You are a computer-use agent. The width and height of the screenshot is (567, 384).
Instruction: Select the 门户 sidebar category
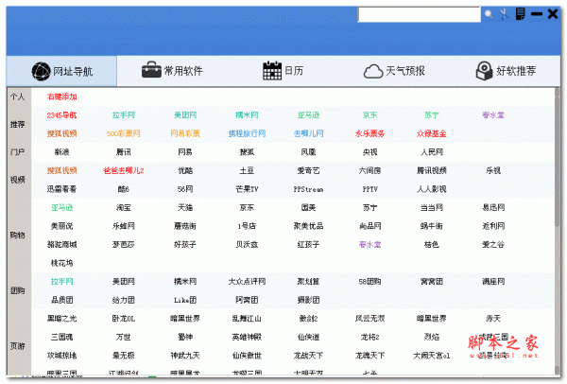17,152
